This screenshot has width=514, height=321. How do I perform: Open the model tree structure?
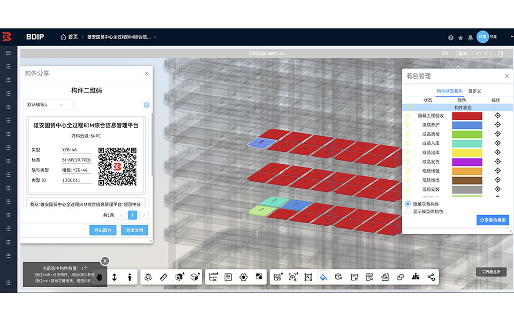tap(213, 277)
